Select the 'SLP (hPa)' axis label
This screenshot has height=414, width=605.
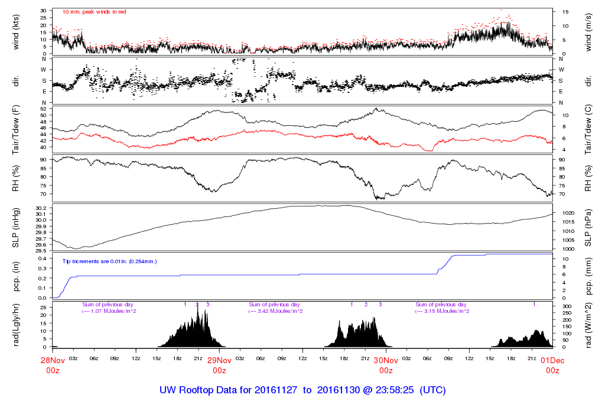click(x=588, y=228)
